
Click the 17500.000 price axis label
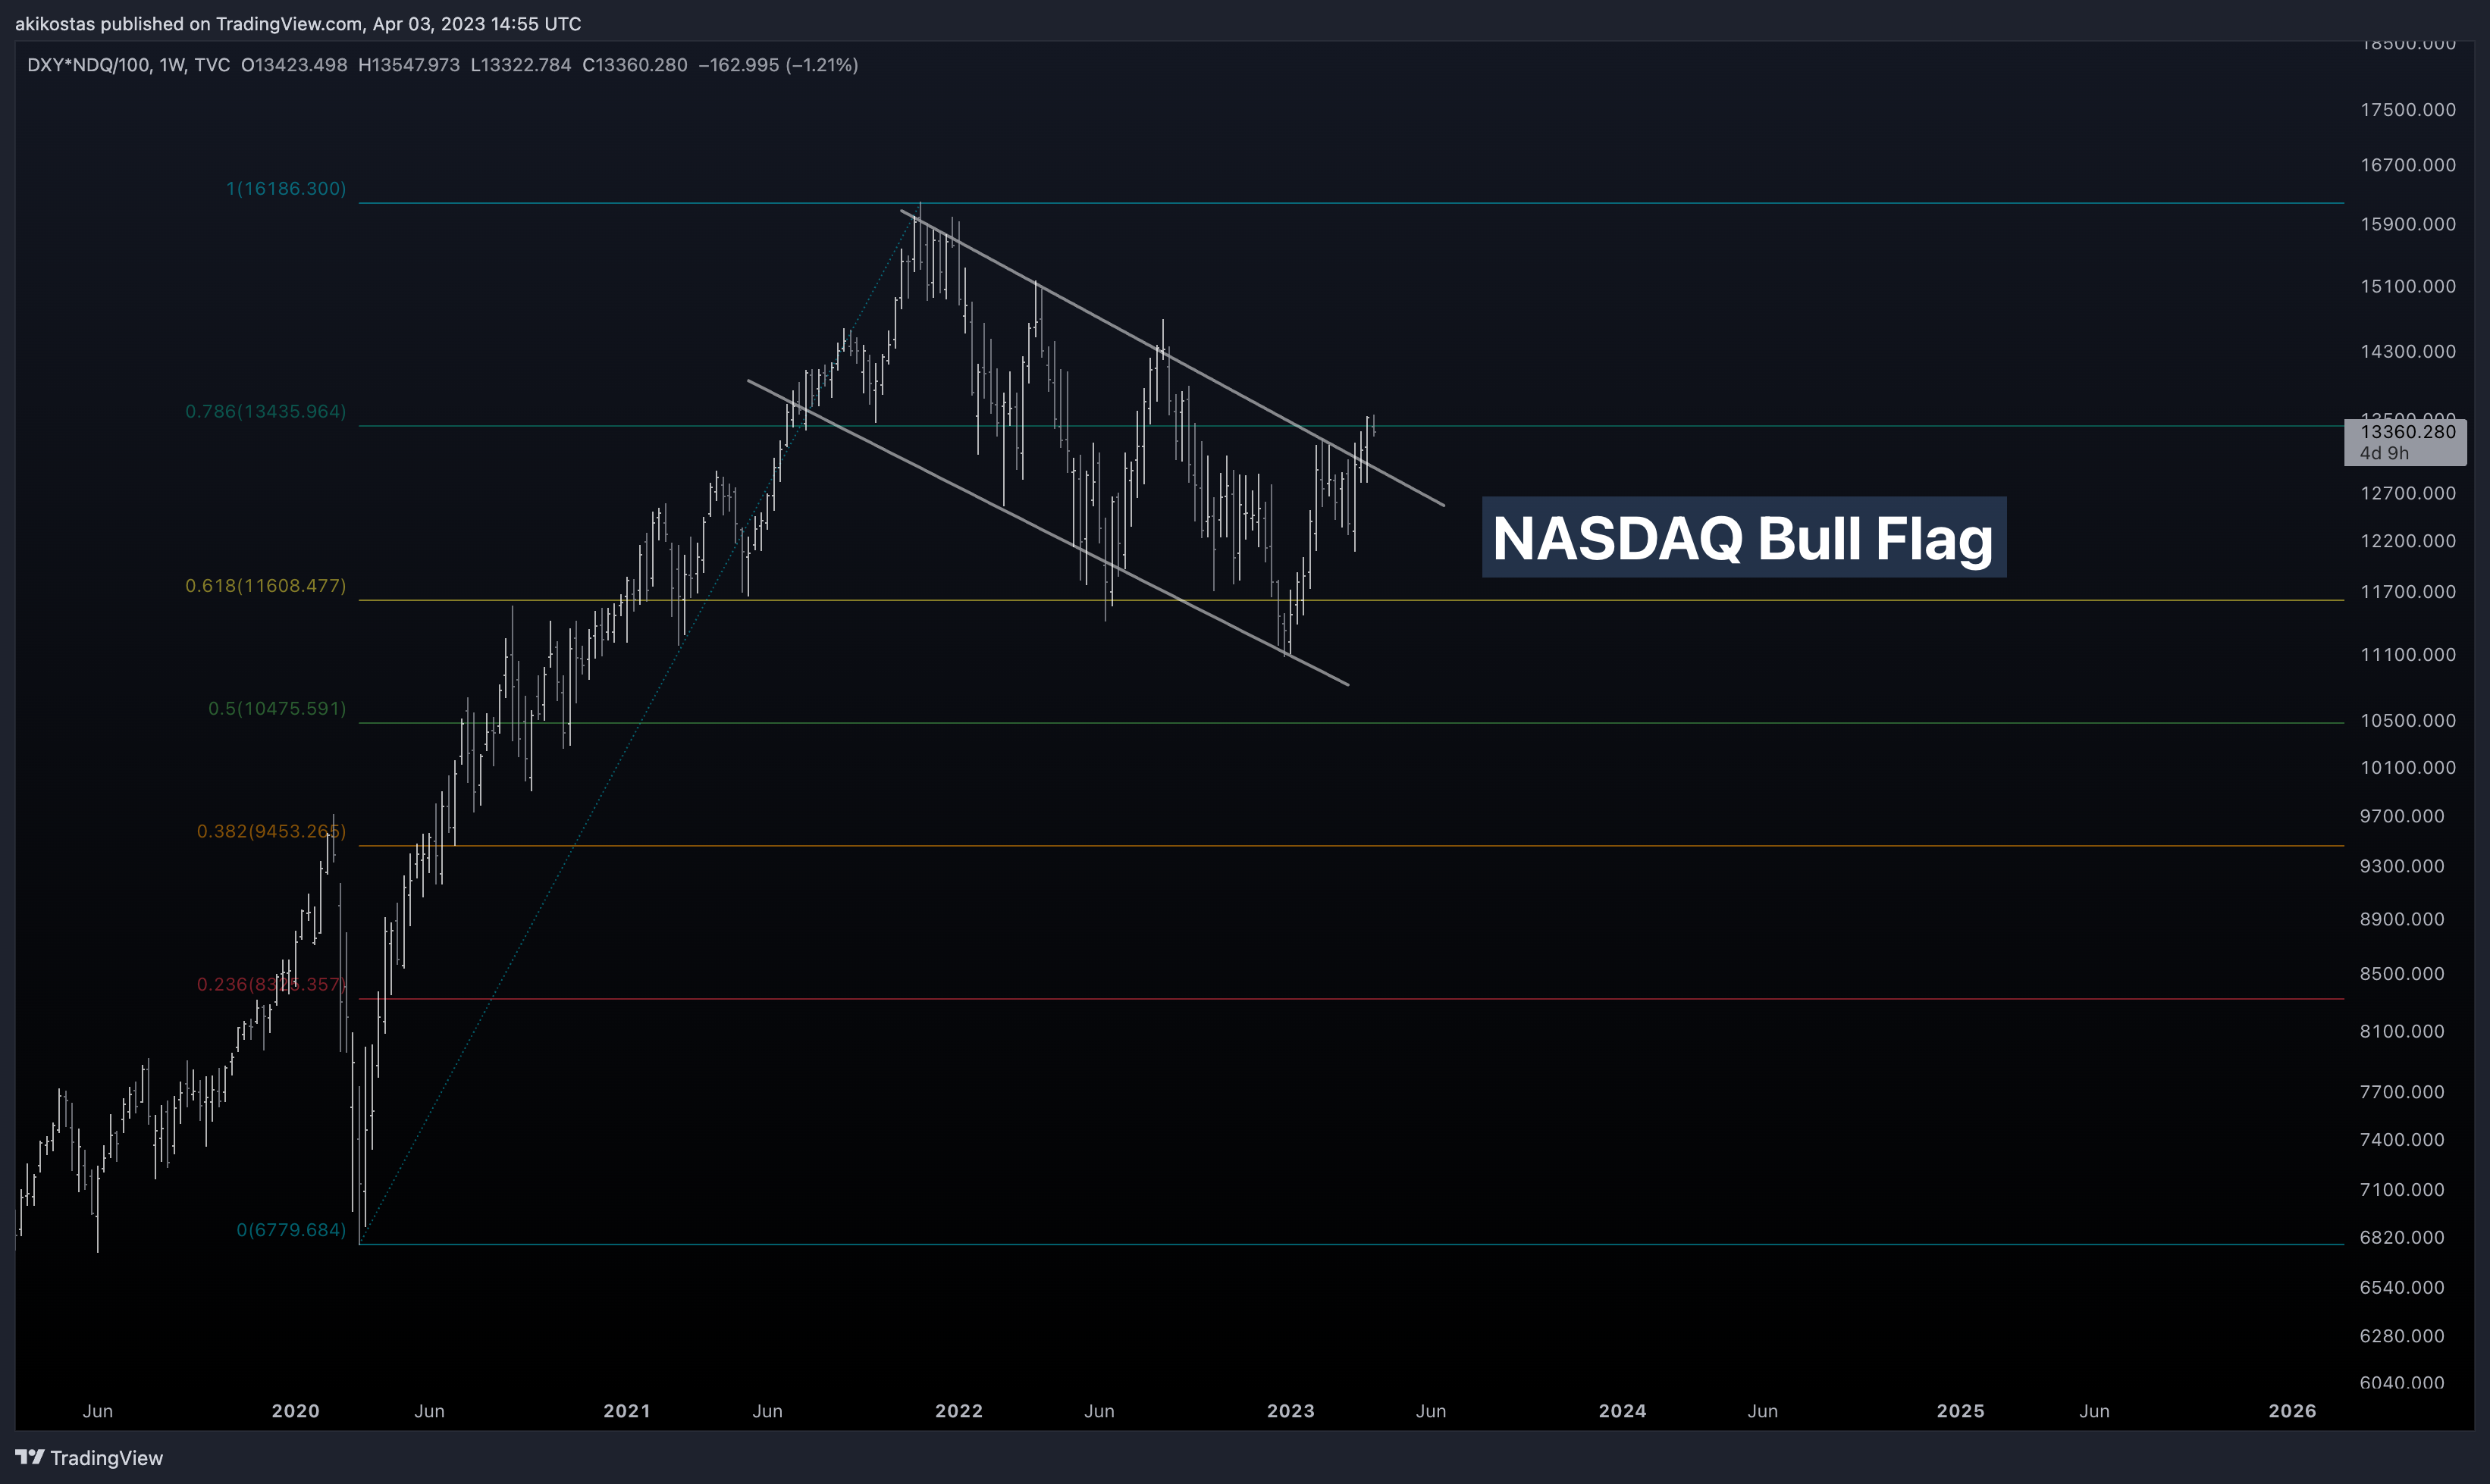[2408, 109]
